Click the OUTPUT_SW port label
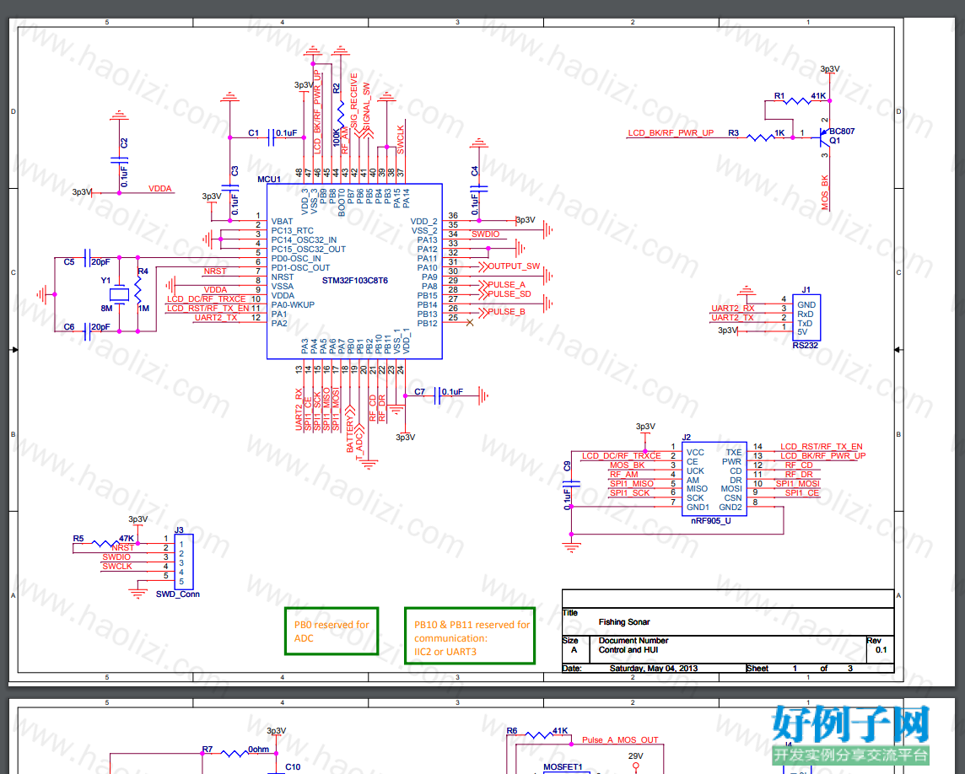This screenshot has height=774, width=965. tap(514, 266)
